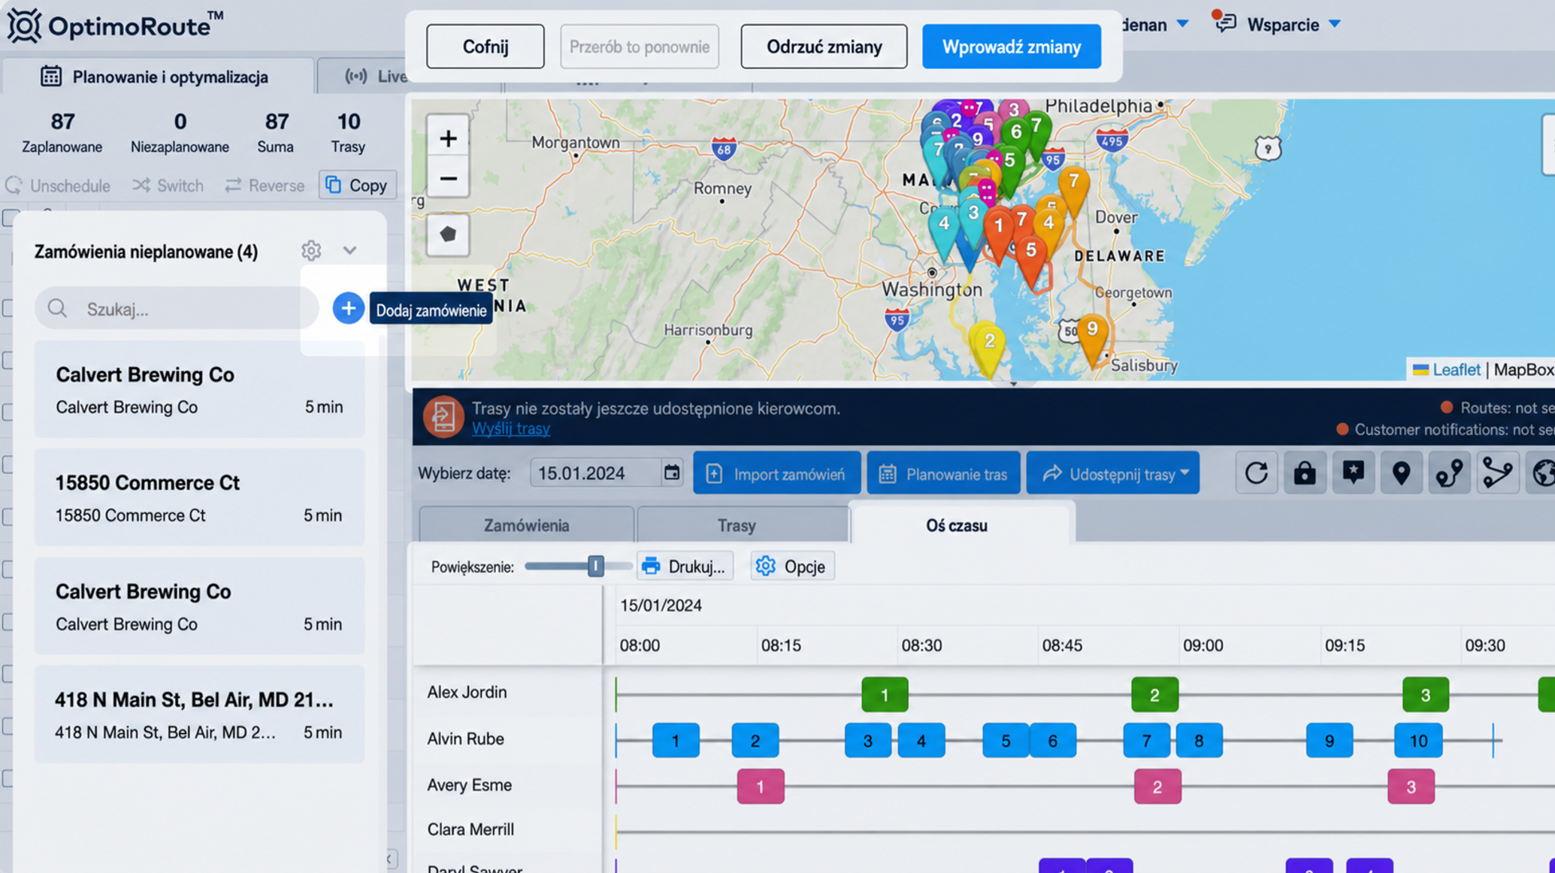
Task: Click the Copy button
Action: coord(357,186)
